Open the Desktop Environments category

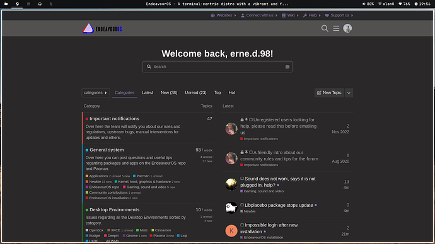click(x=114, y=209)
